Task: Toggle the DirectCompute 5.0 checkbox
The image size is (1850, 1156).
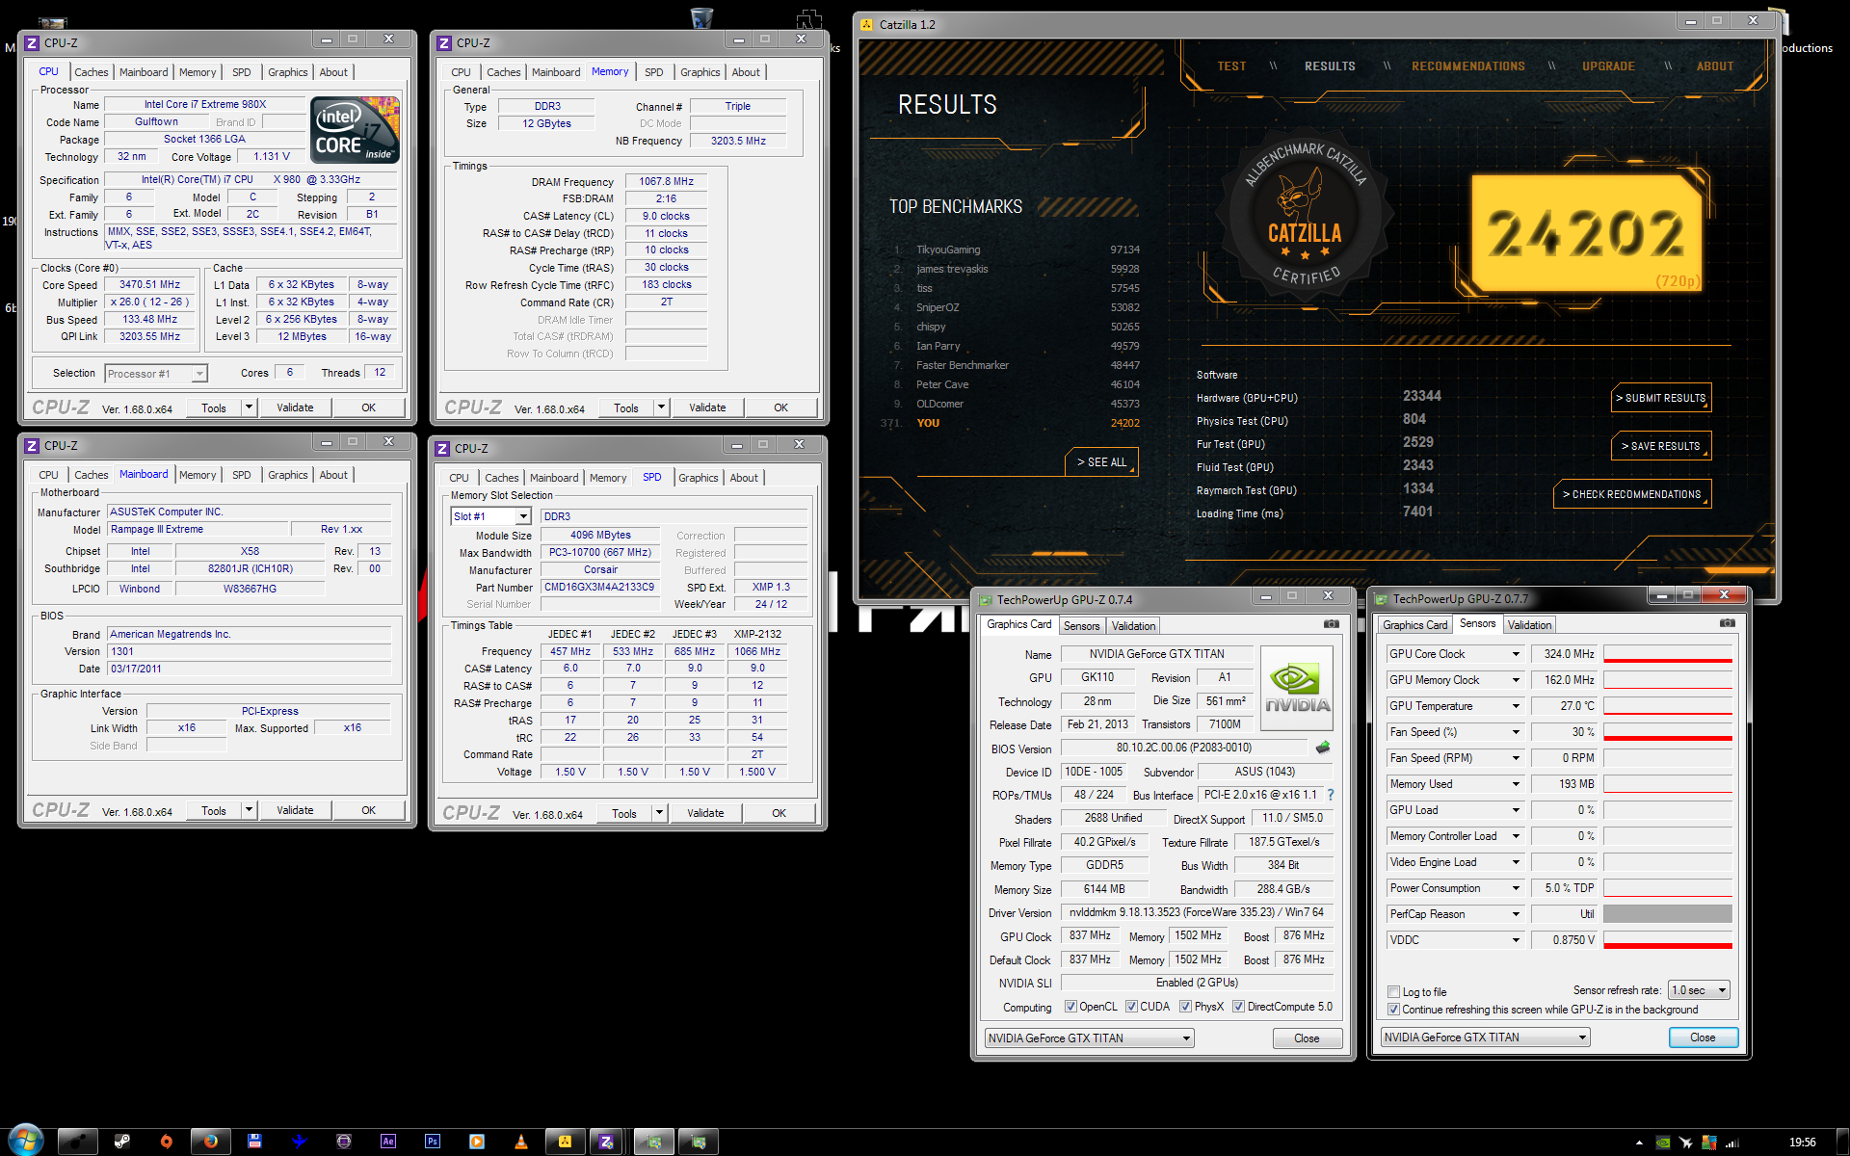Action: click(x=1238, y=1007)
